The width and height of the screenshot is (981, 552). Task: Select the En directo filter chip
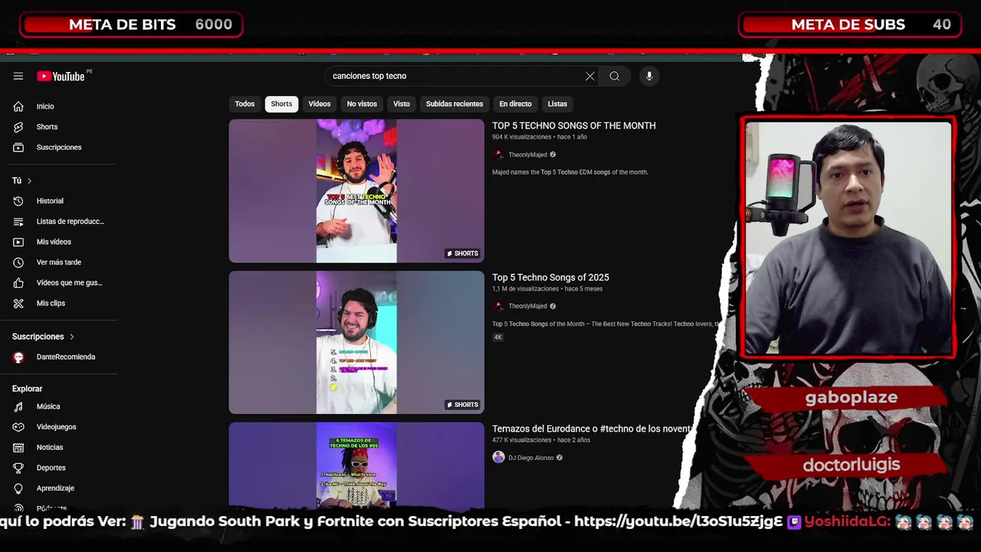pos(515,104)
